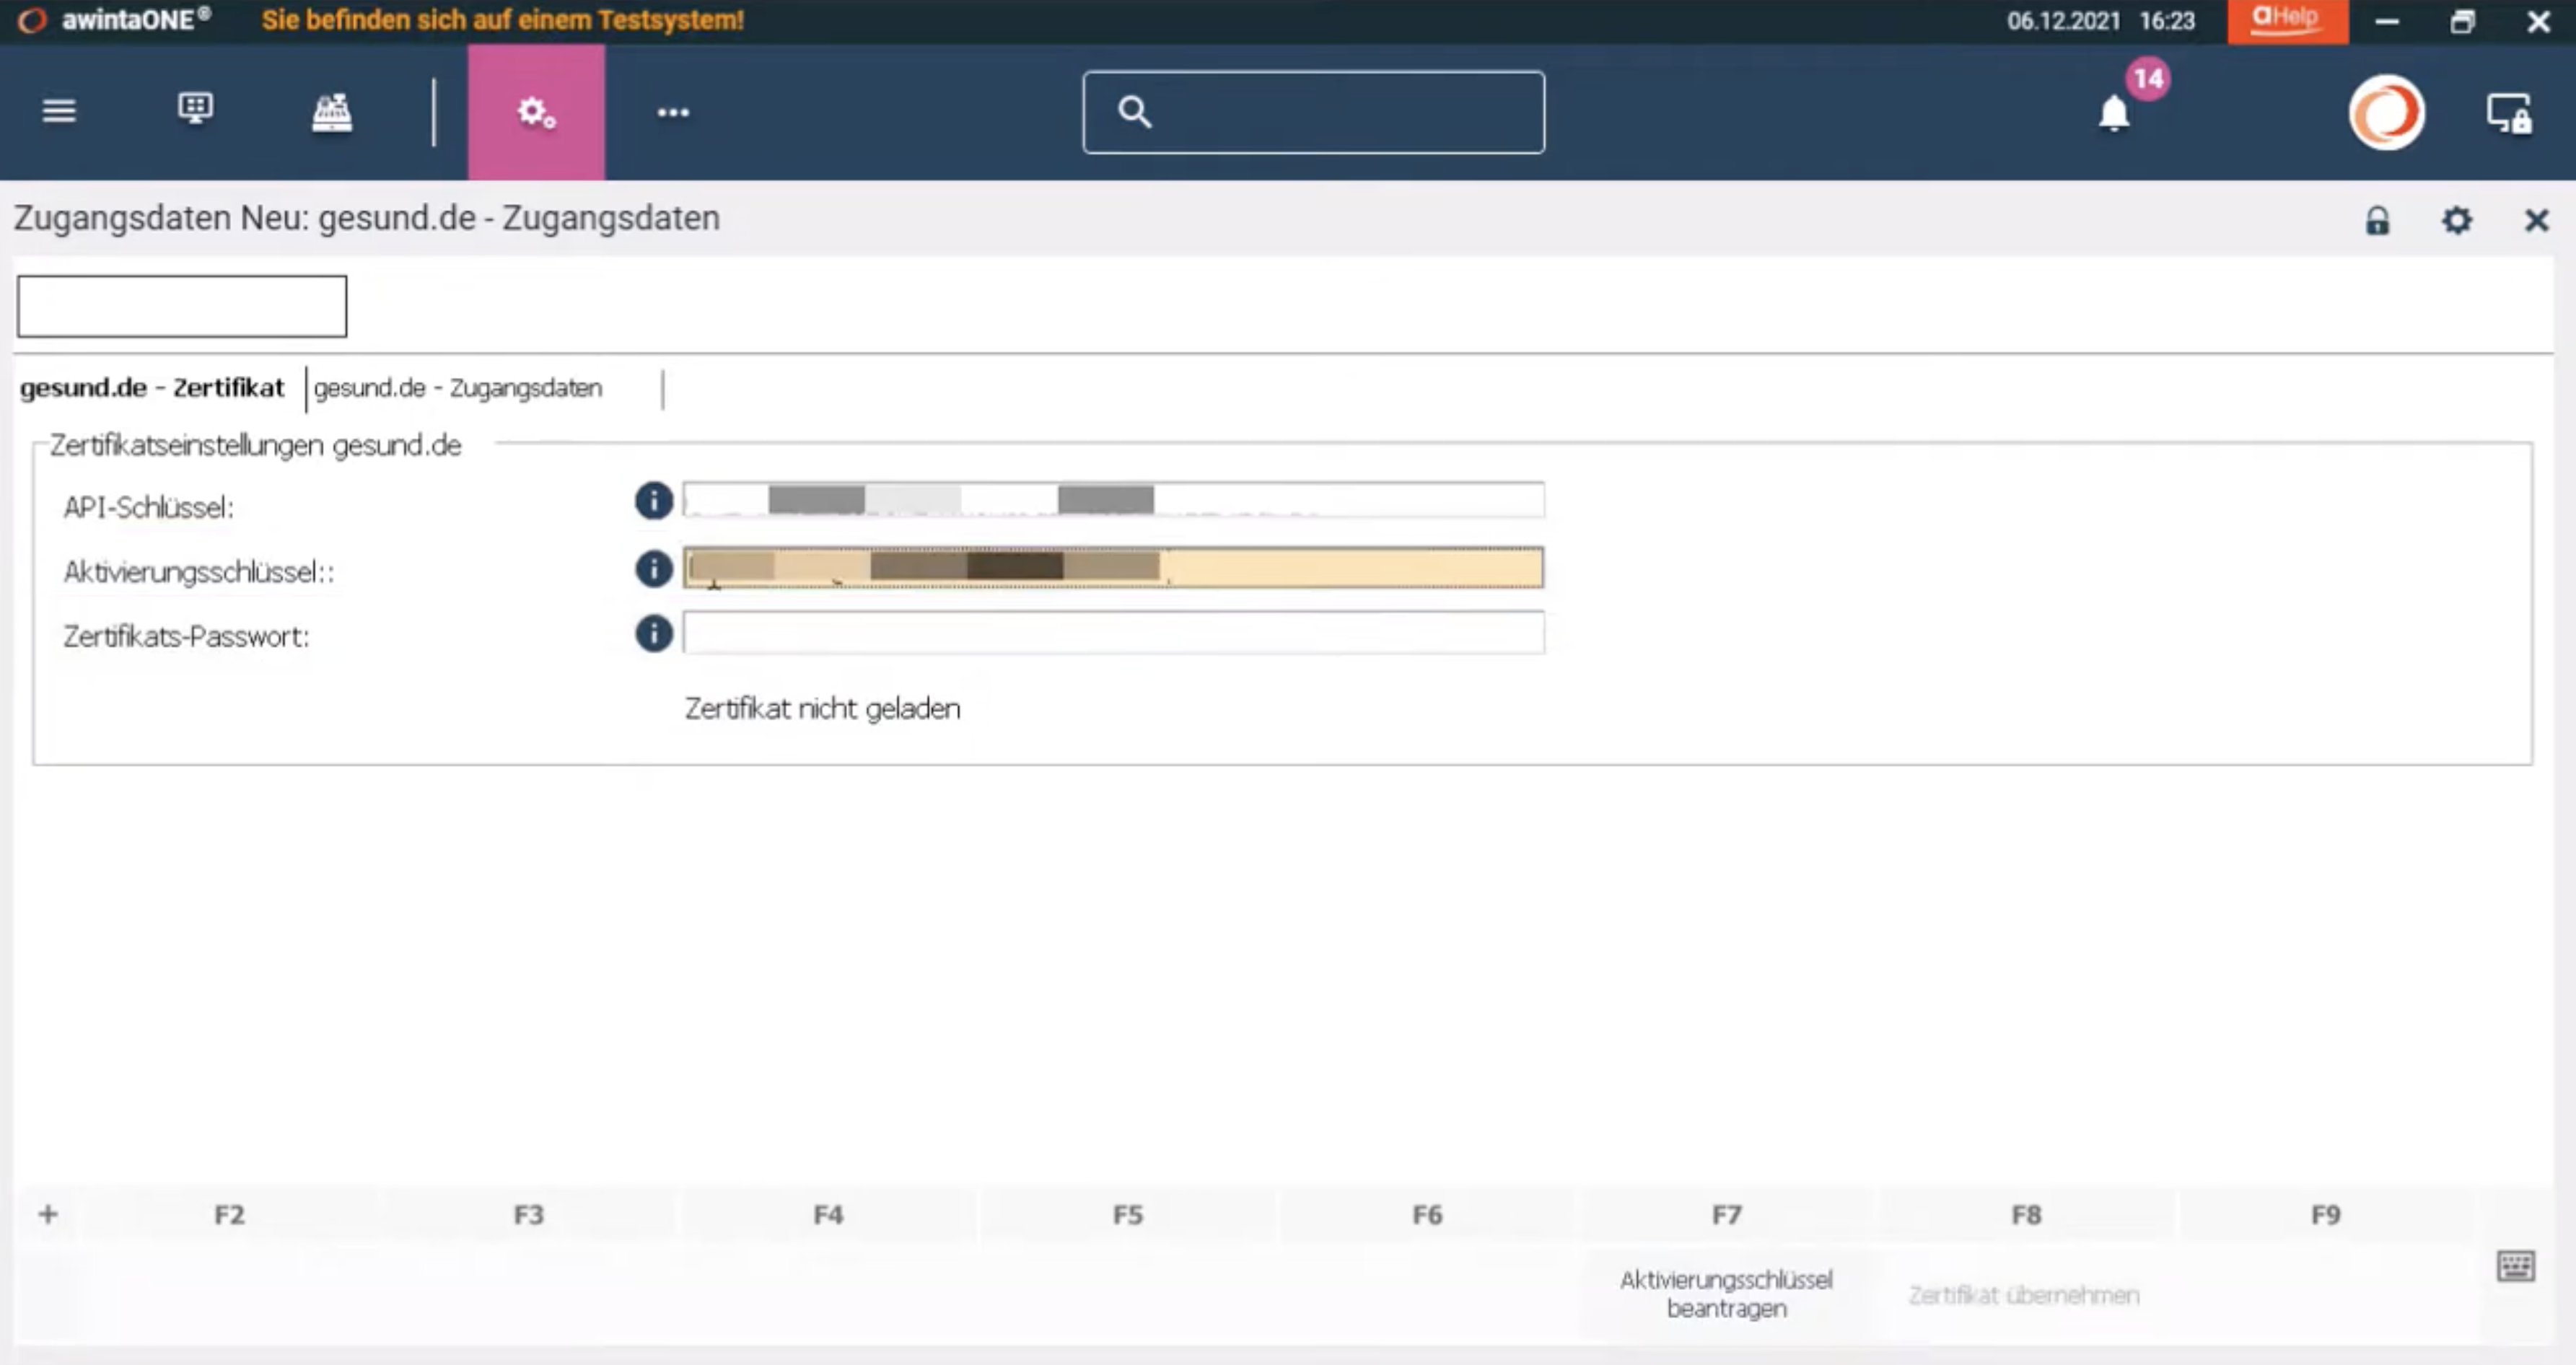
Task: Click the awintaONE logo in title bar
Action: click(x=32, y=20)
